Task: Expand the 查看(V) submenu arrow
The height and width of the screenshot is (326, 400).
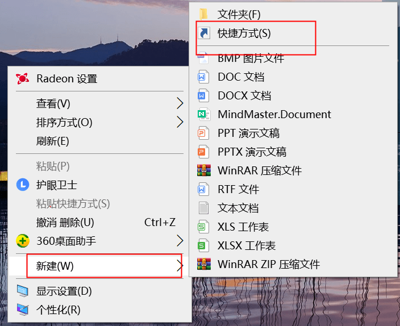Action: 180,103
